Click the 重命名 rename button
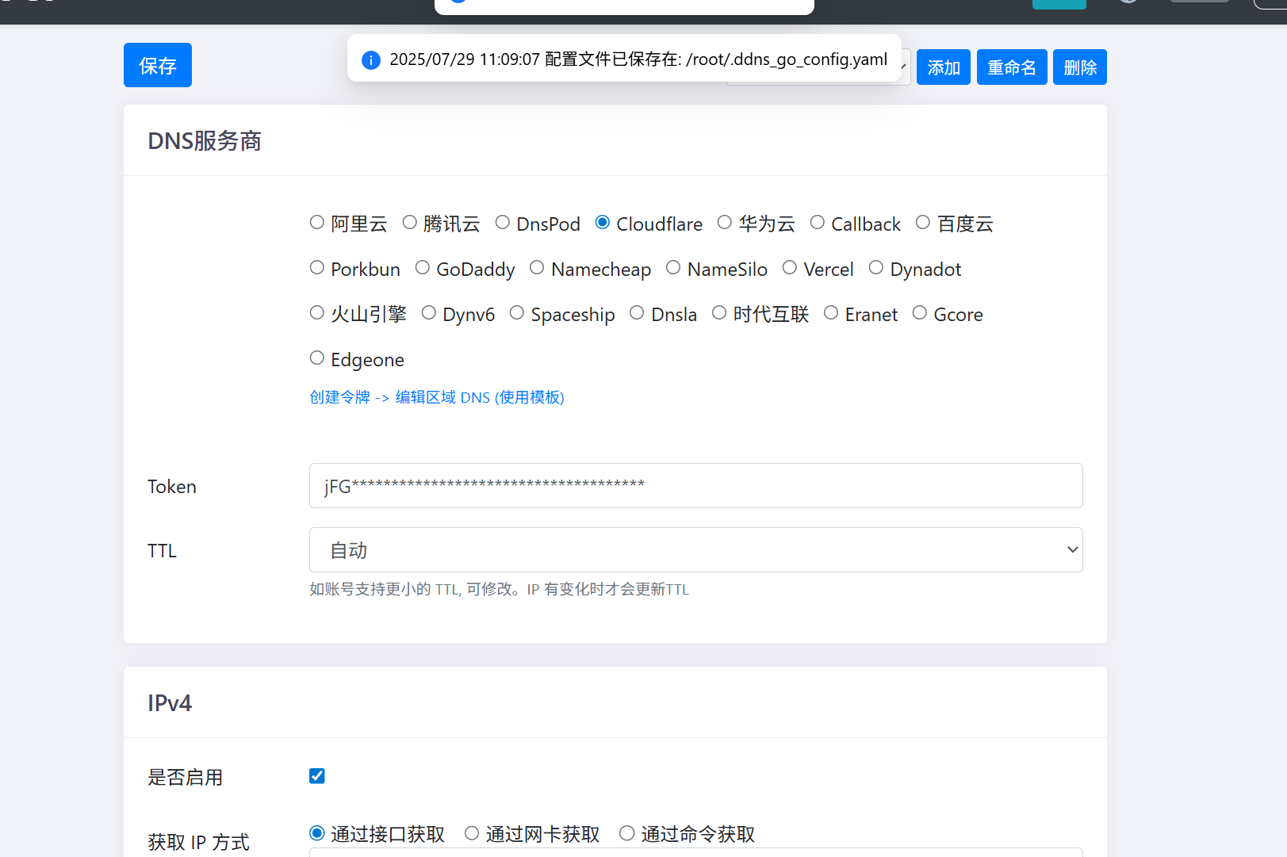The width and height of the screenshot is (1287, 857). pyautogui.click(x=1012, y=67)
